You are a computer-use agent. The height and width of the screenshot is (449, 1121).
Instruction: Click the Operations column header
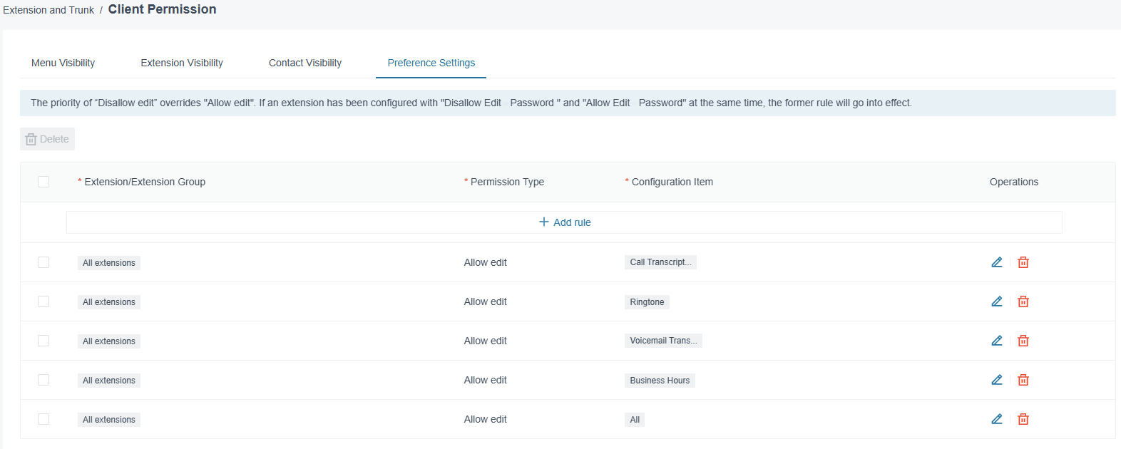(x=1014, y=182)
